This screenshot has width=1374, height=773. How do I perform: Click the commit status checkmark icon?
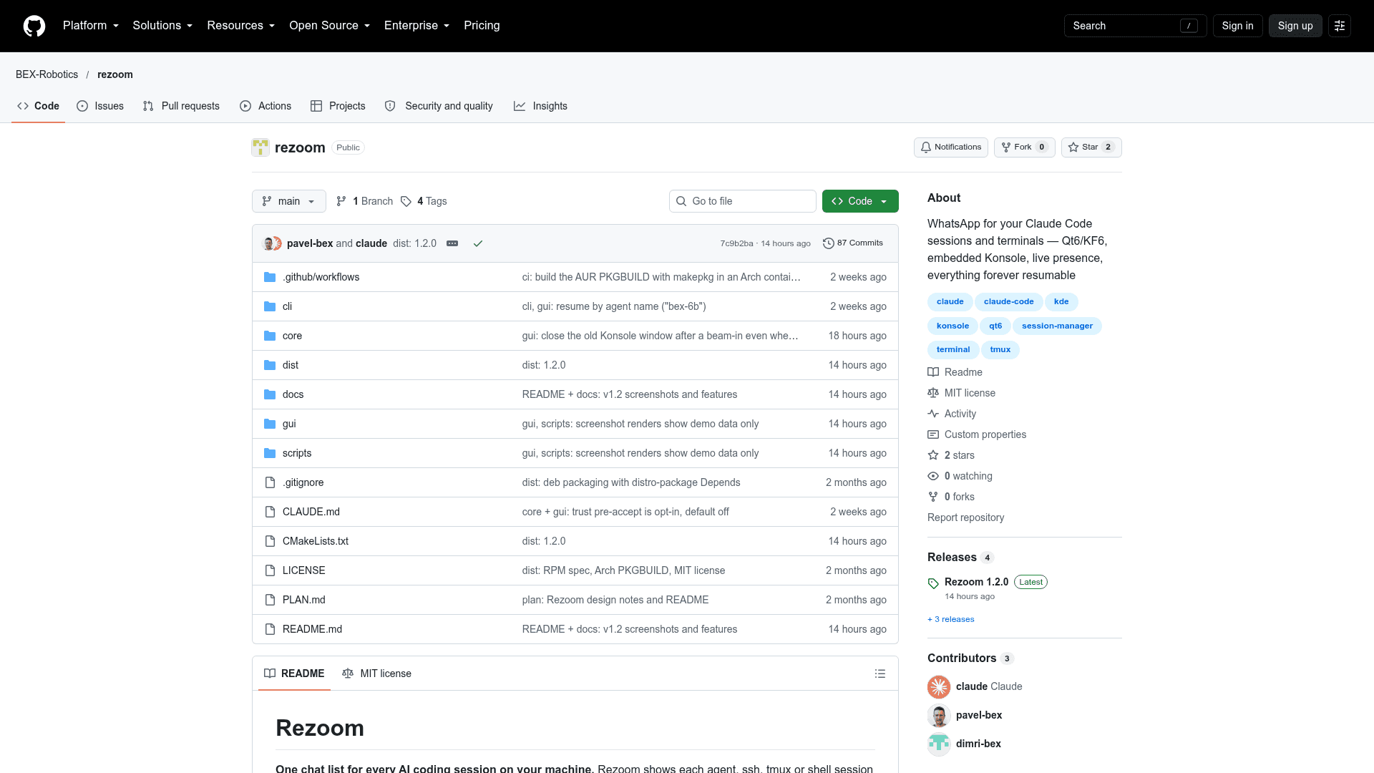(x=478, y=243)
